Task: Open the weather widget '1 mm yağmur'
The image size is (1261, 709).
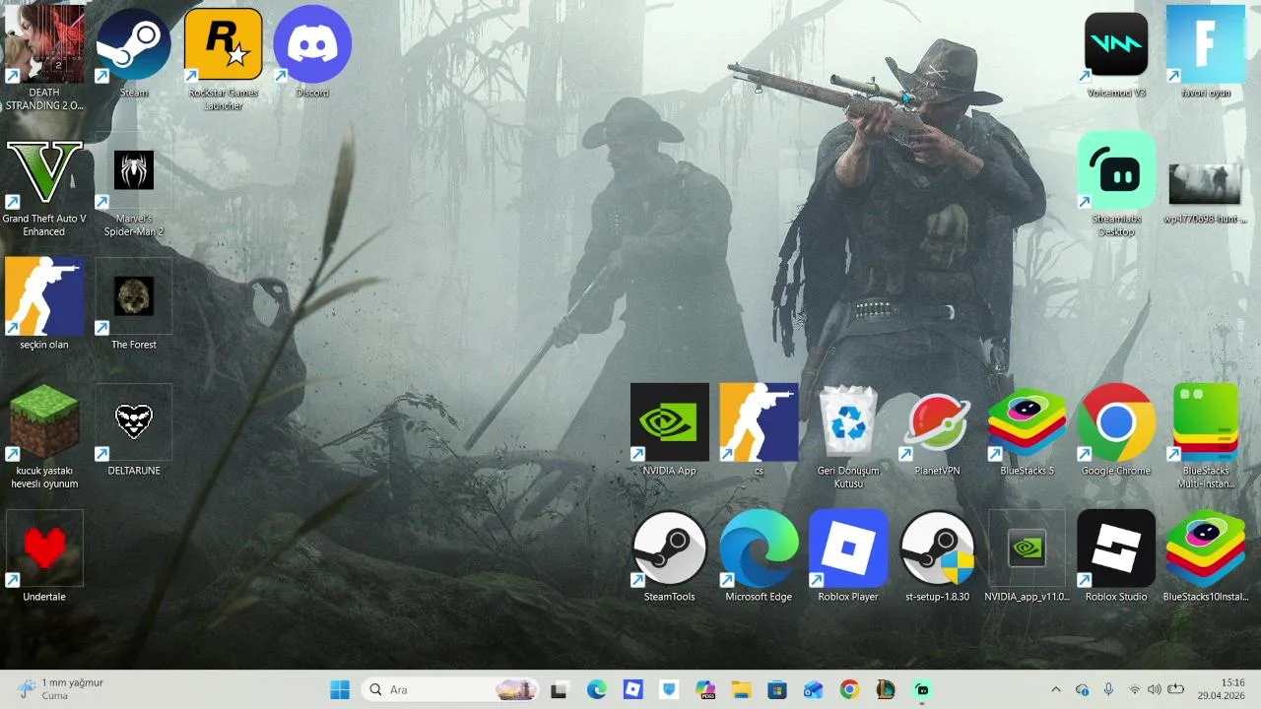Action: [x=61, y=689]
